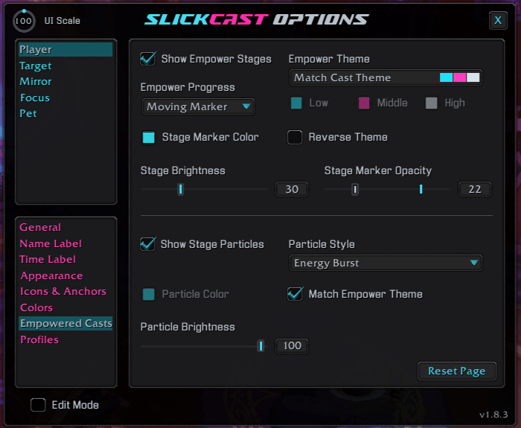Click the Stage Brightness label
Screen dimensions: 521x428
pos(183,170)
